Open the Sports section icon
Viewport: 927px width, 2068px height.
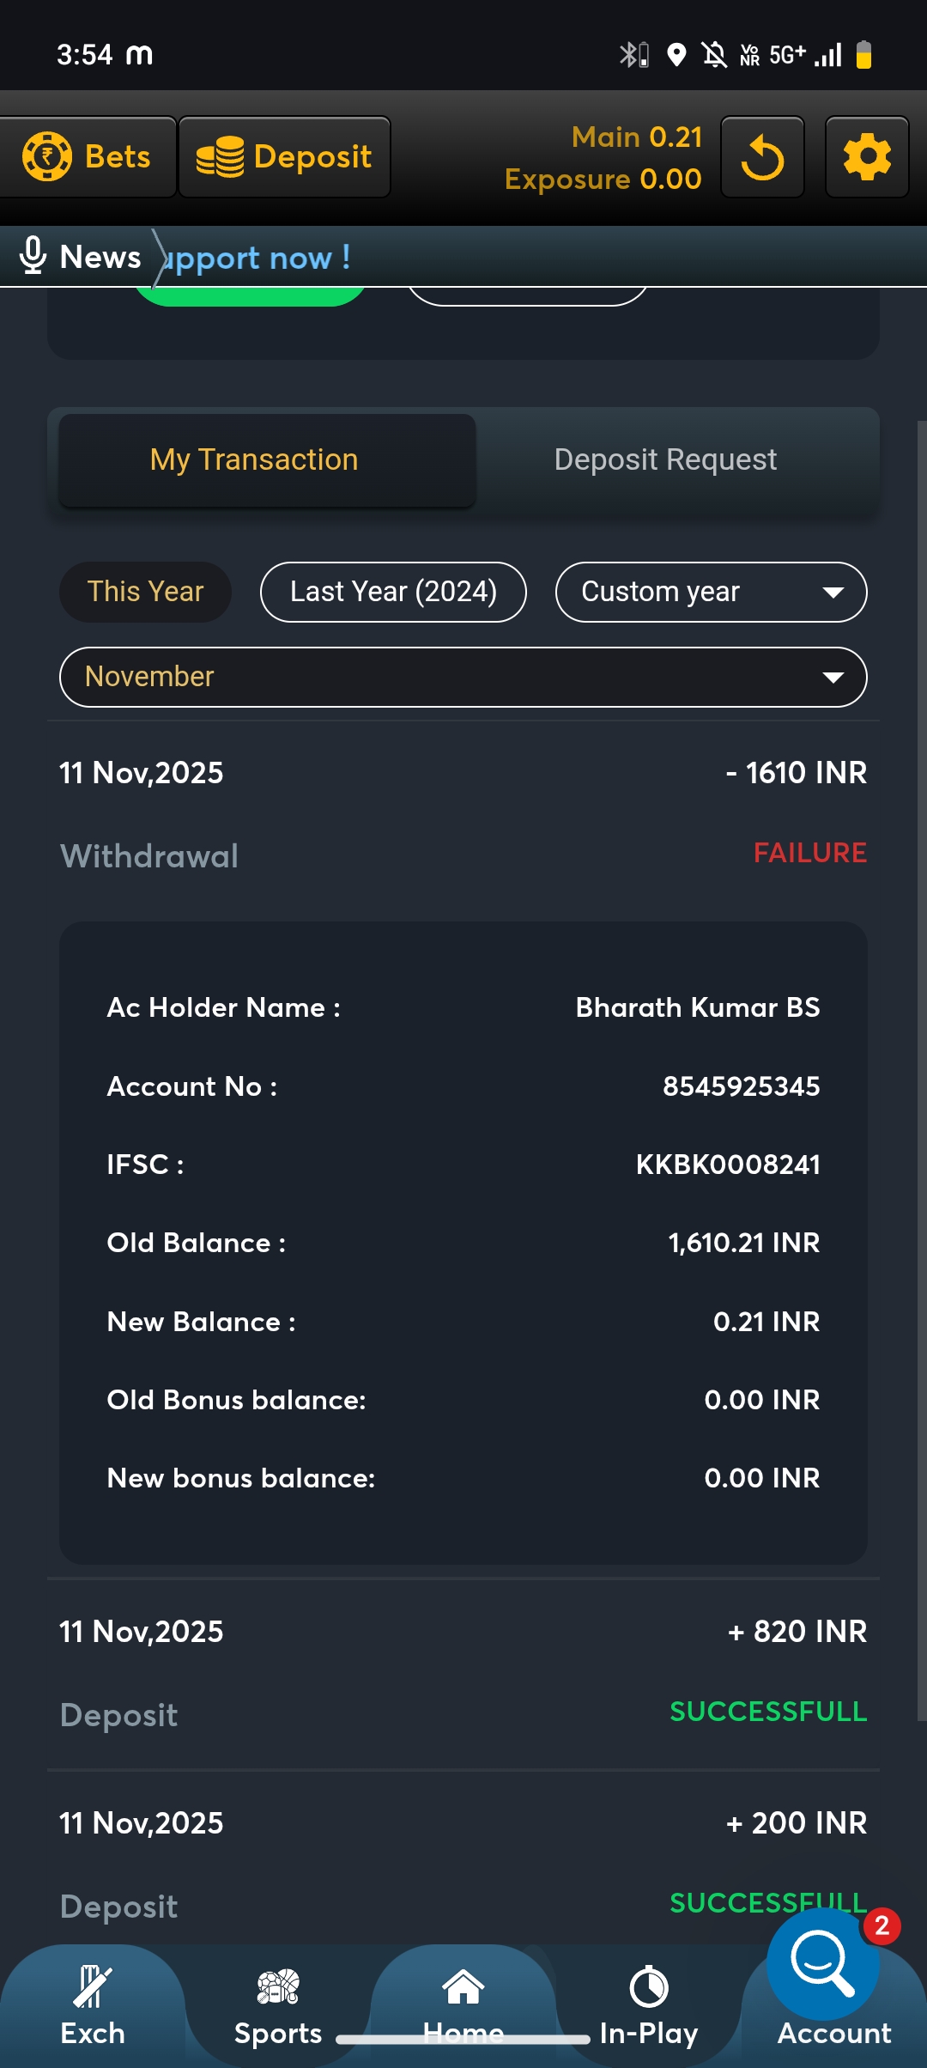click(278, 1987)
